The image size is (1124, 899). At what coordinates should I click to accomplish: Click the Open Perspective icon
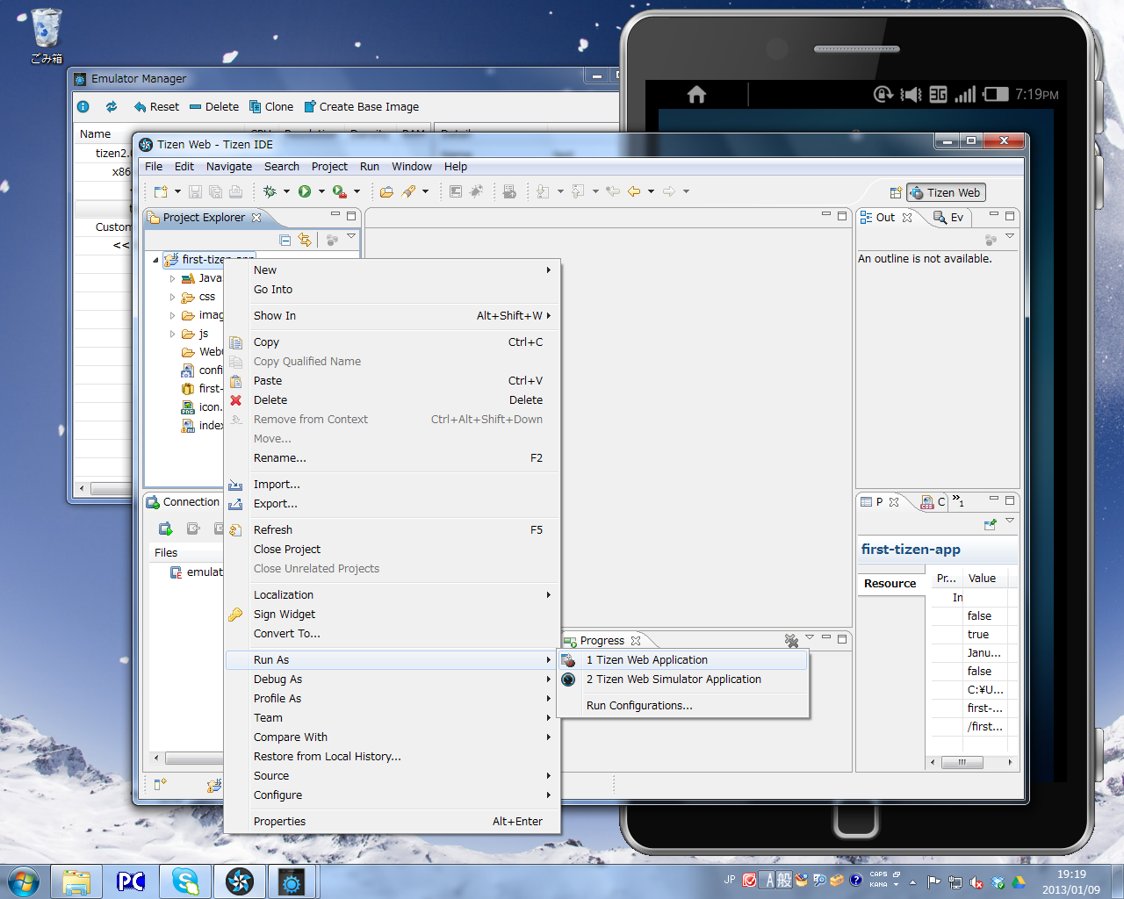[x=896, y=193]
